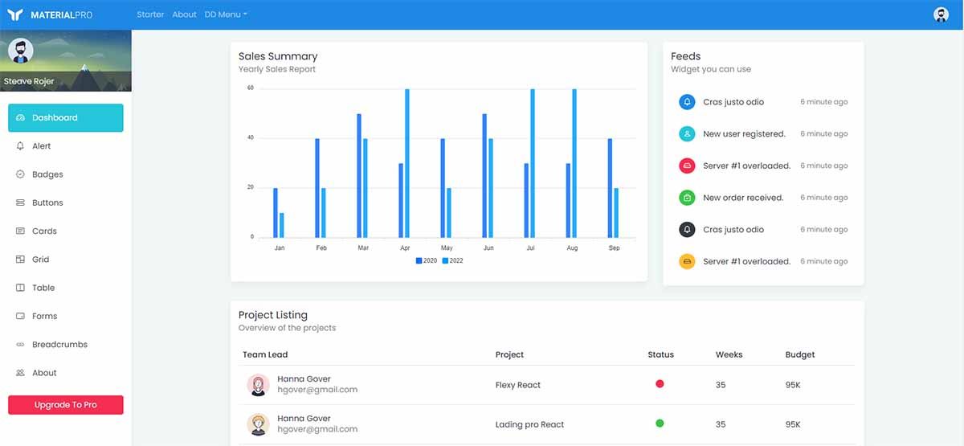The width and height of the screenshot is (964, 446).
Task: Go to Alert page in sidebar
Action: pyautogui.click(x=66, y=146)
